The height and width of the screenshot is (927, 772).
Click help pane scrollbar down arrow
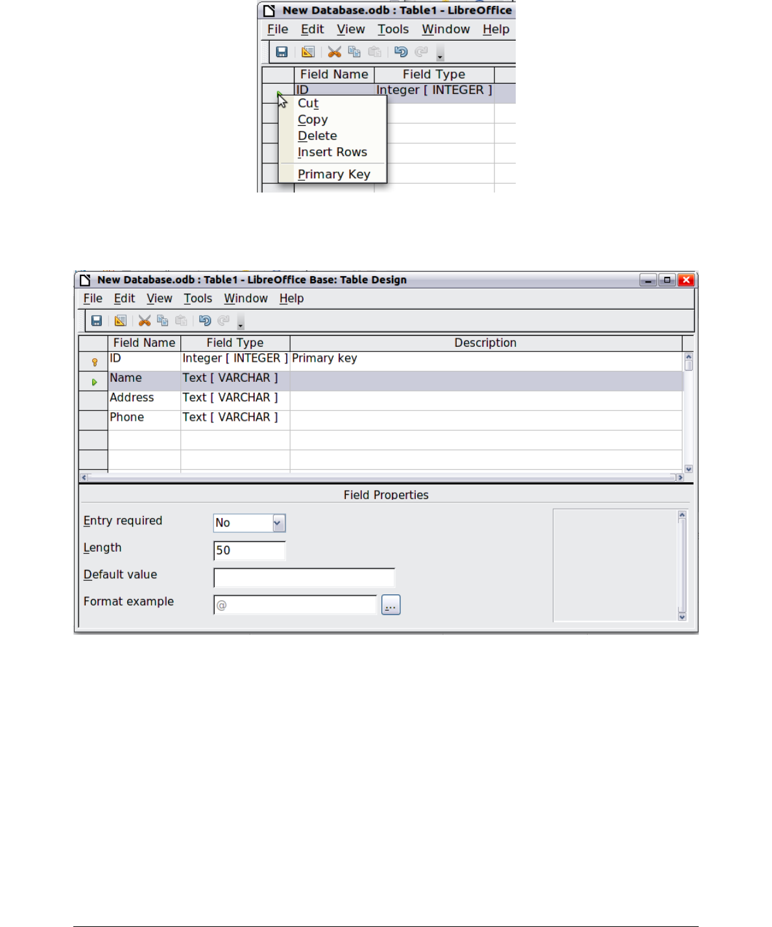click(x=682, y=616)
